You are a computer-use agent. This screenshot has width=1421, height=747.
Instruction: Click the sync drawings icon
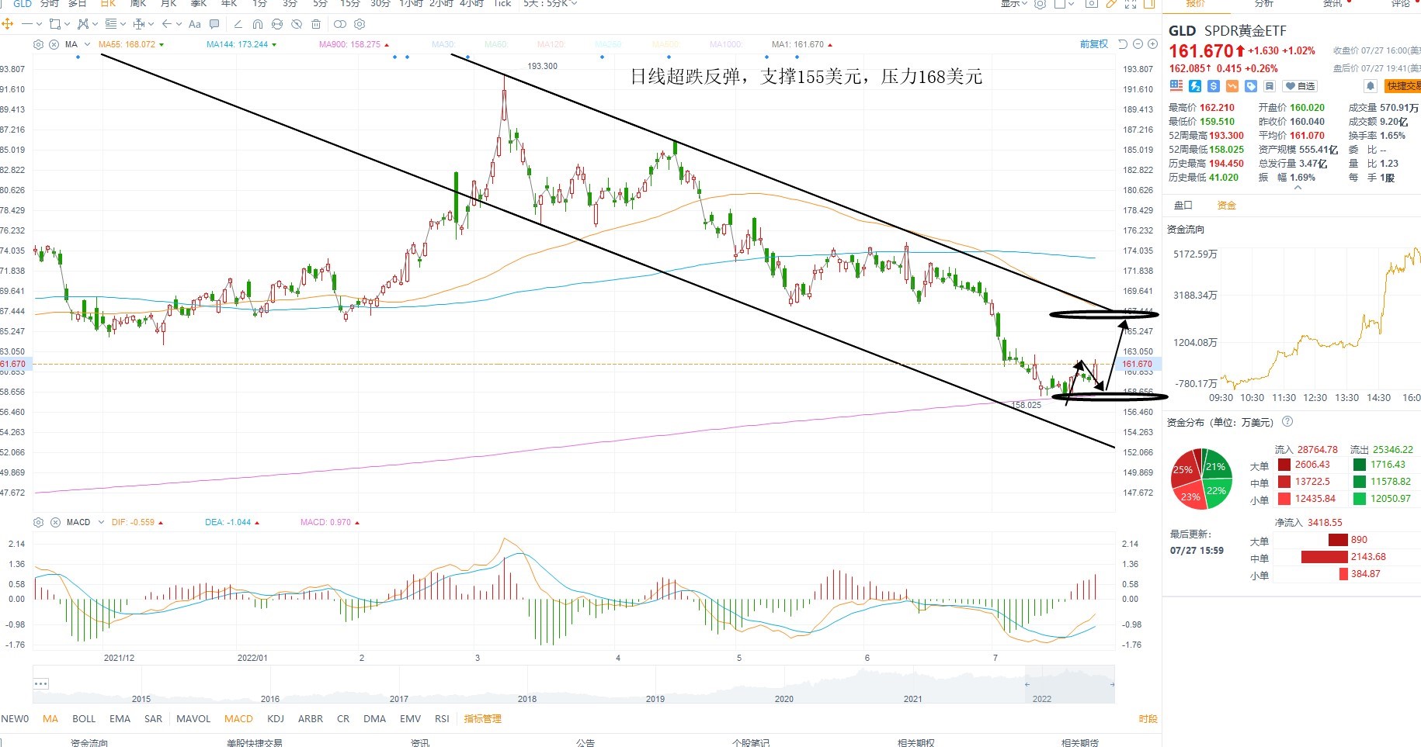[x=277, y=24]
